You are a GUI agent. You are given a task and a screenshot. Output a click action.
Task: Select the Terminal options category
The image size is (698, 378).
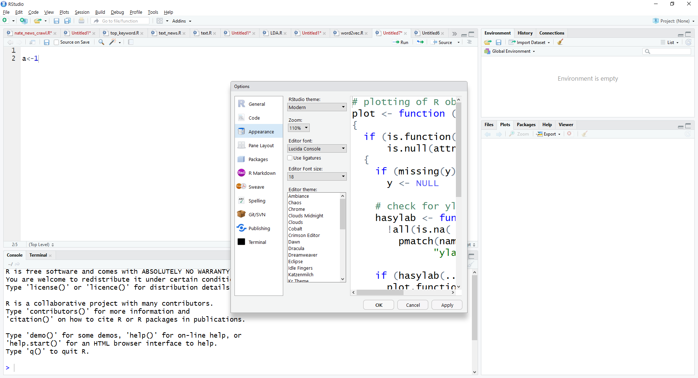pyautogui.click(x=258, y=242)
